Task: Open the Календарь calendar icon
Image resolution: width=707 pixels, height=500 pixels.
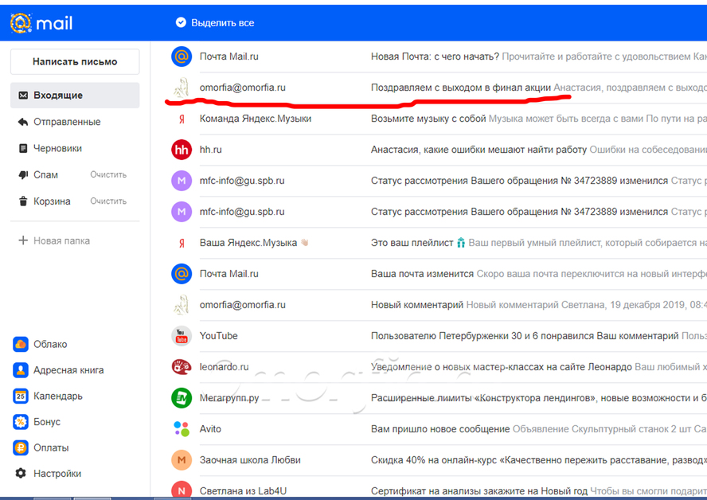Action: [21, 396]
